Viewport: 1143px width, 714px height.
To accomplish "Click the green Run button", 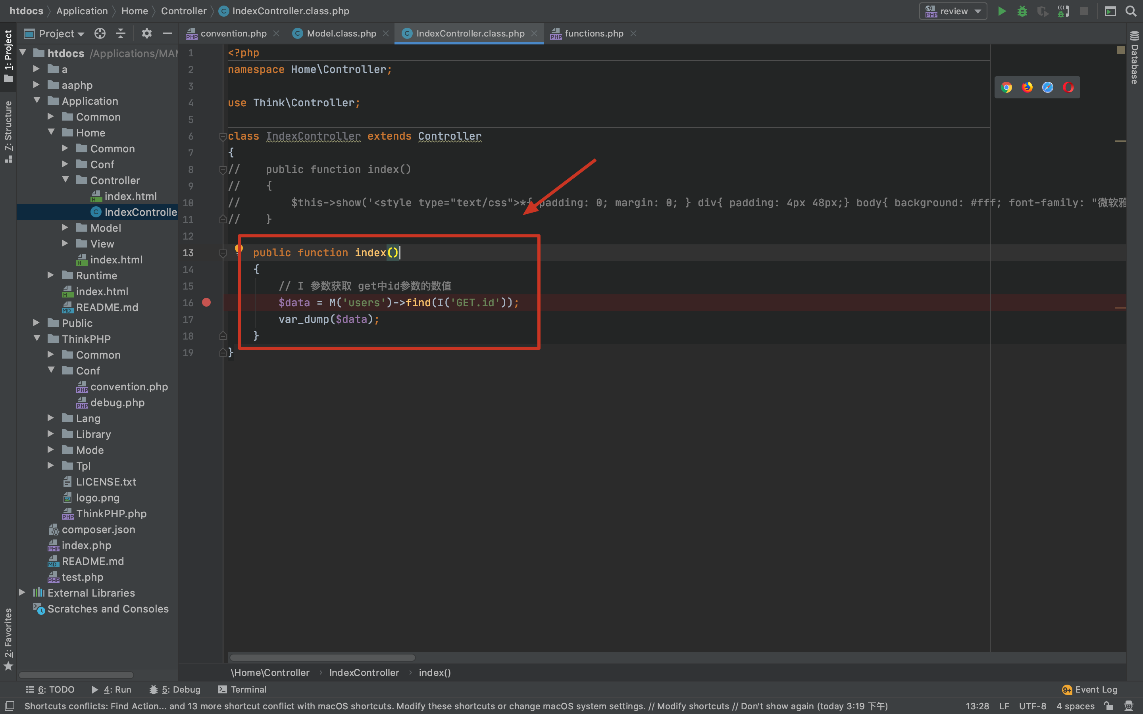I will click(1001, 12).
